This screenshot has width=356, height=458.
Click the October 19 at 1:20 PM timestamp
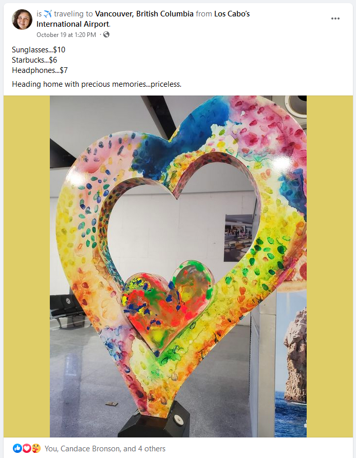click(66, 35)
